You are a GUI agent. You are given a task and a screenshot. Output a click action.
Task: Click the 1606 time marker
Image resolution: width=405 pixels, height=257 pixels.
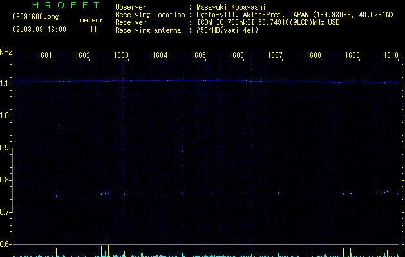[x=237, y=55]
